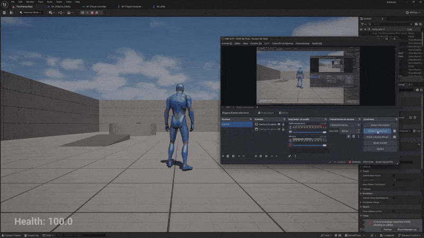
Task: Open virtual camera settings gear
Action: pos(394,137)
